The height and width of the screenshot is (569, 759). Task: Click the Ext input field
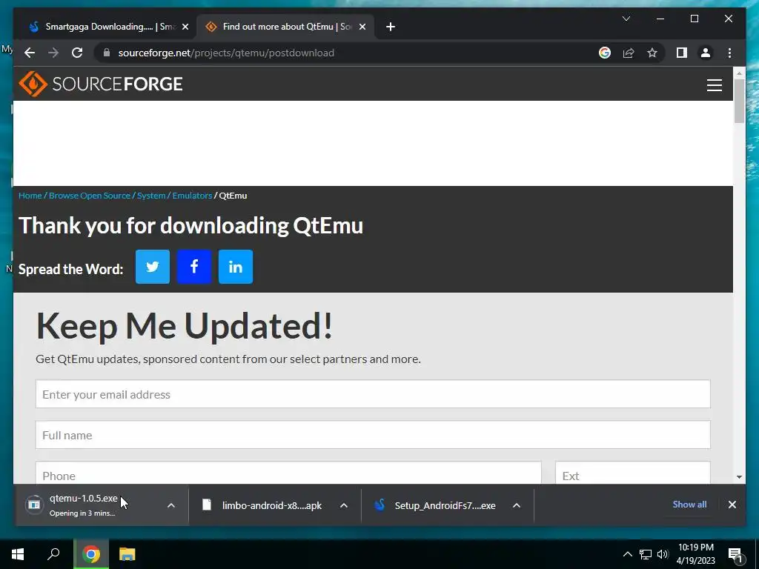tap(633, 473)
